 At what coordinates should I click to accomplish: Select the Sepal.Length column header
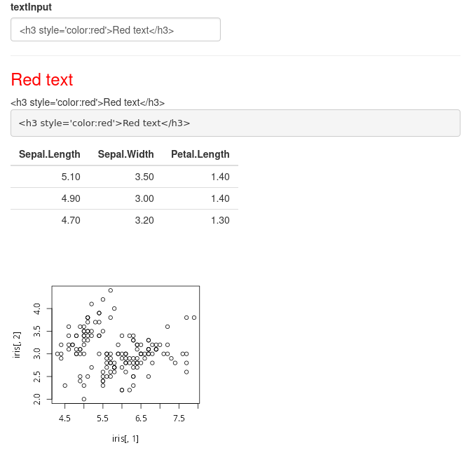[50, 154]
